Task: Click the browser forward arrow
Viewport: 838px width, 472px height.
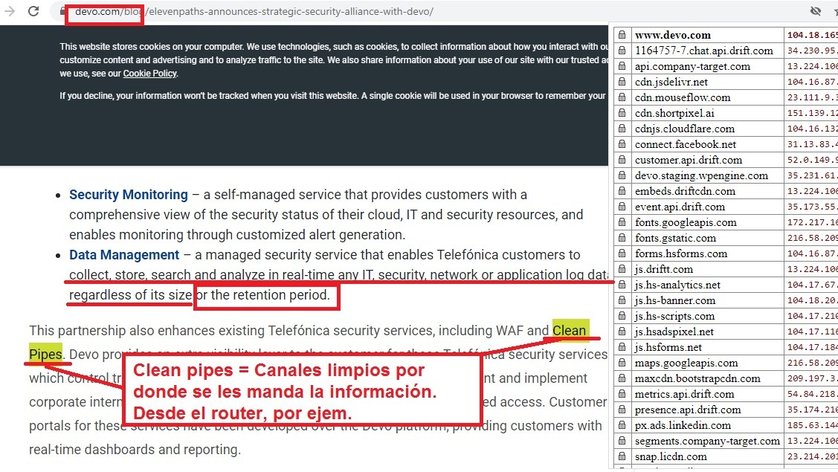Action: [10, 11]
